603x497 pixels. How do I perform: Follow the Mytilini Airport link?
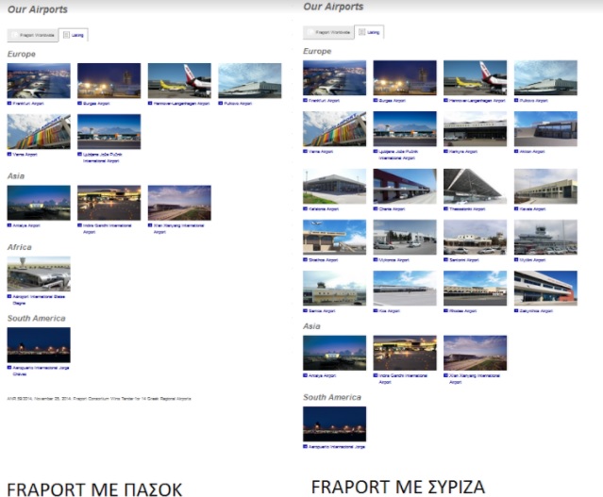click(x=534, y=260)
